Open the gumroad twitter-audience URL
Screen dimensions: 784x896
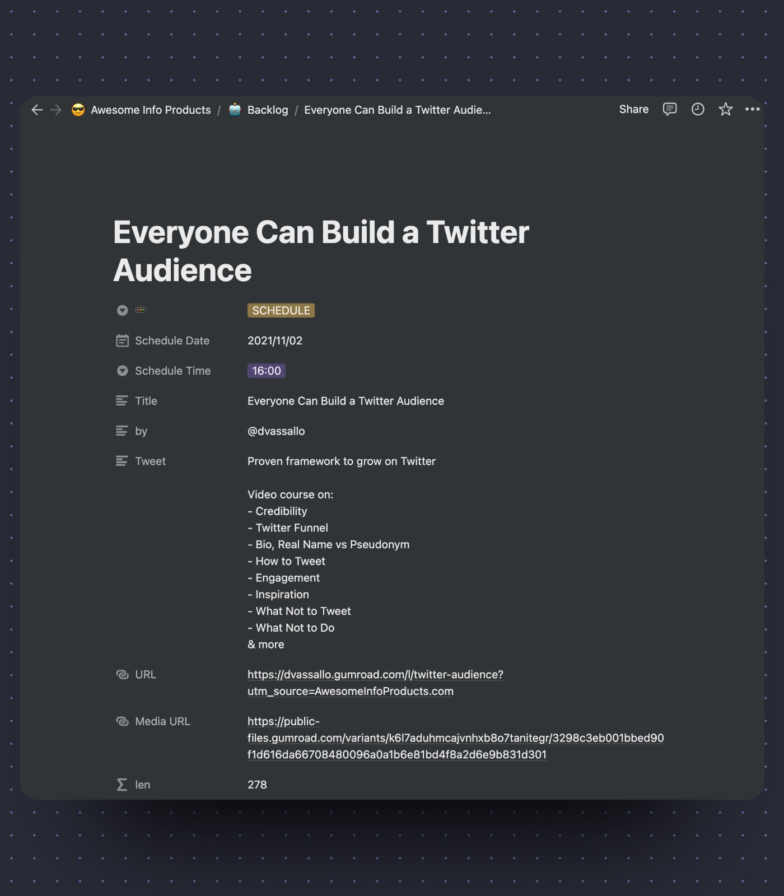[x=375, y=683]
